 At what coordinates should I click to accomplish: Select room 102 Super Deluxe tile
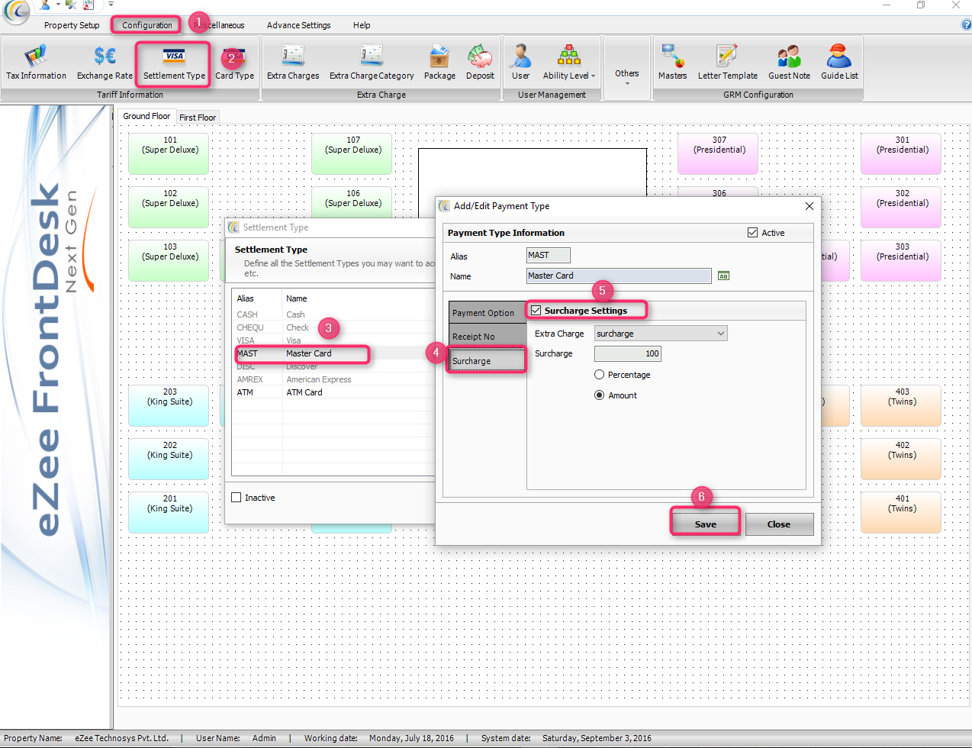pos(169,207)
